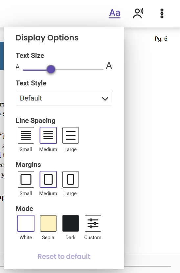Select Large line spacing icon
Viewport: 180px width, 273px height.
coord(71,135)
